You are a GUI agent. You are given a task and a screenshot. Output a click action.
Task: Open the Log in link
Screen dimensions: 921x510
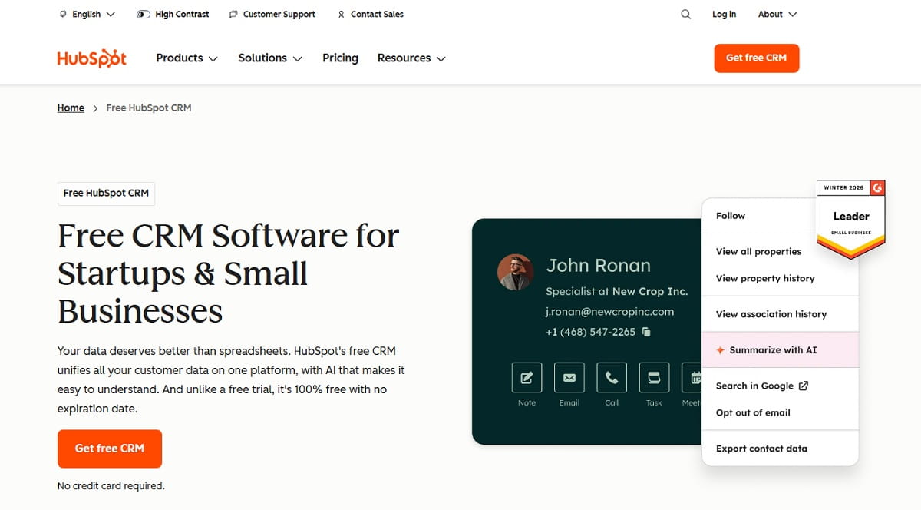point(724,14)
